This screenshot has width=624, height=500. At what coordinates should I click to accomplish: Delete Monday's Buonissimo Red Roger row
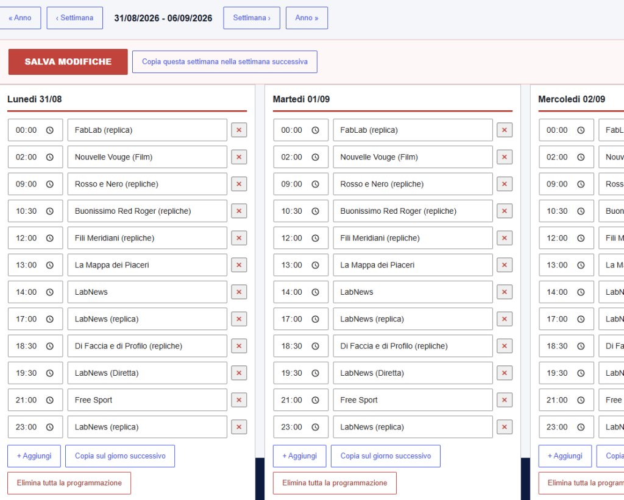click(239, 211)
